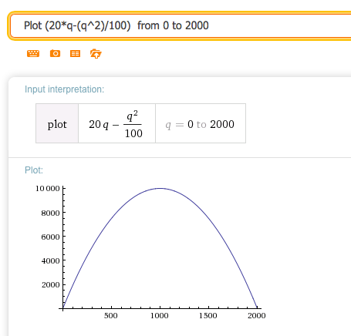Click the 'Input interpretation:' heading
351x336 pixels.
64,89
